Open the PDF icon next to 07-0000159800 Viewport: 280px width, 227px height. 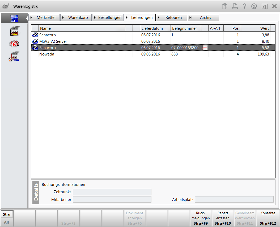tap(205, 48)
